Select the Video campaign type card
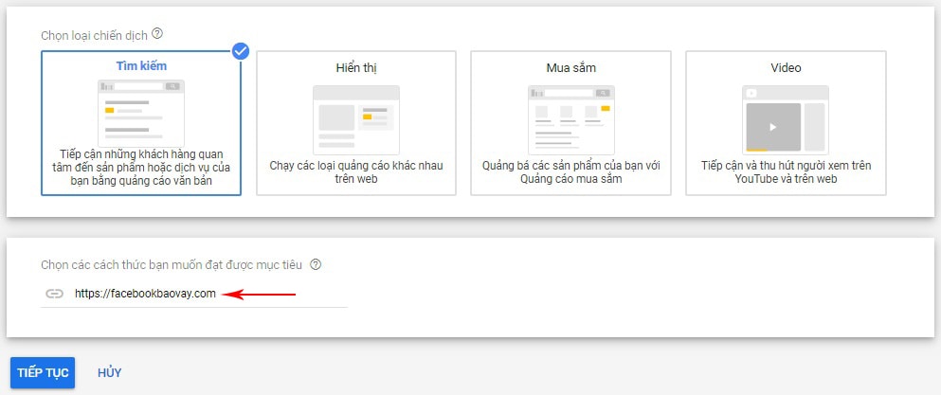The width and height of the screenshot is (941, 395). (x=786, y=123)
